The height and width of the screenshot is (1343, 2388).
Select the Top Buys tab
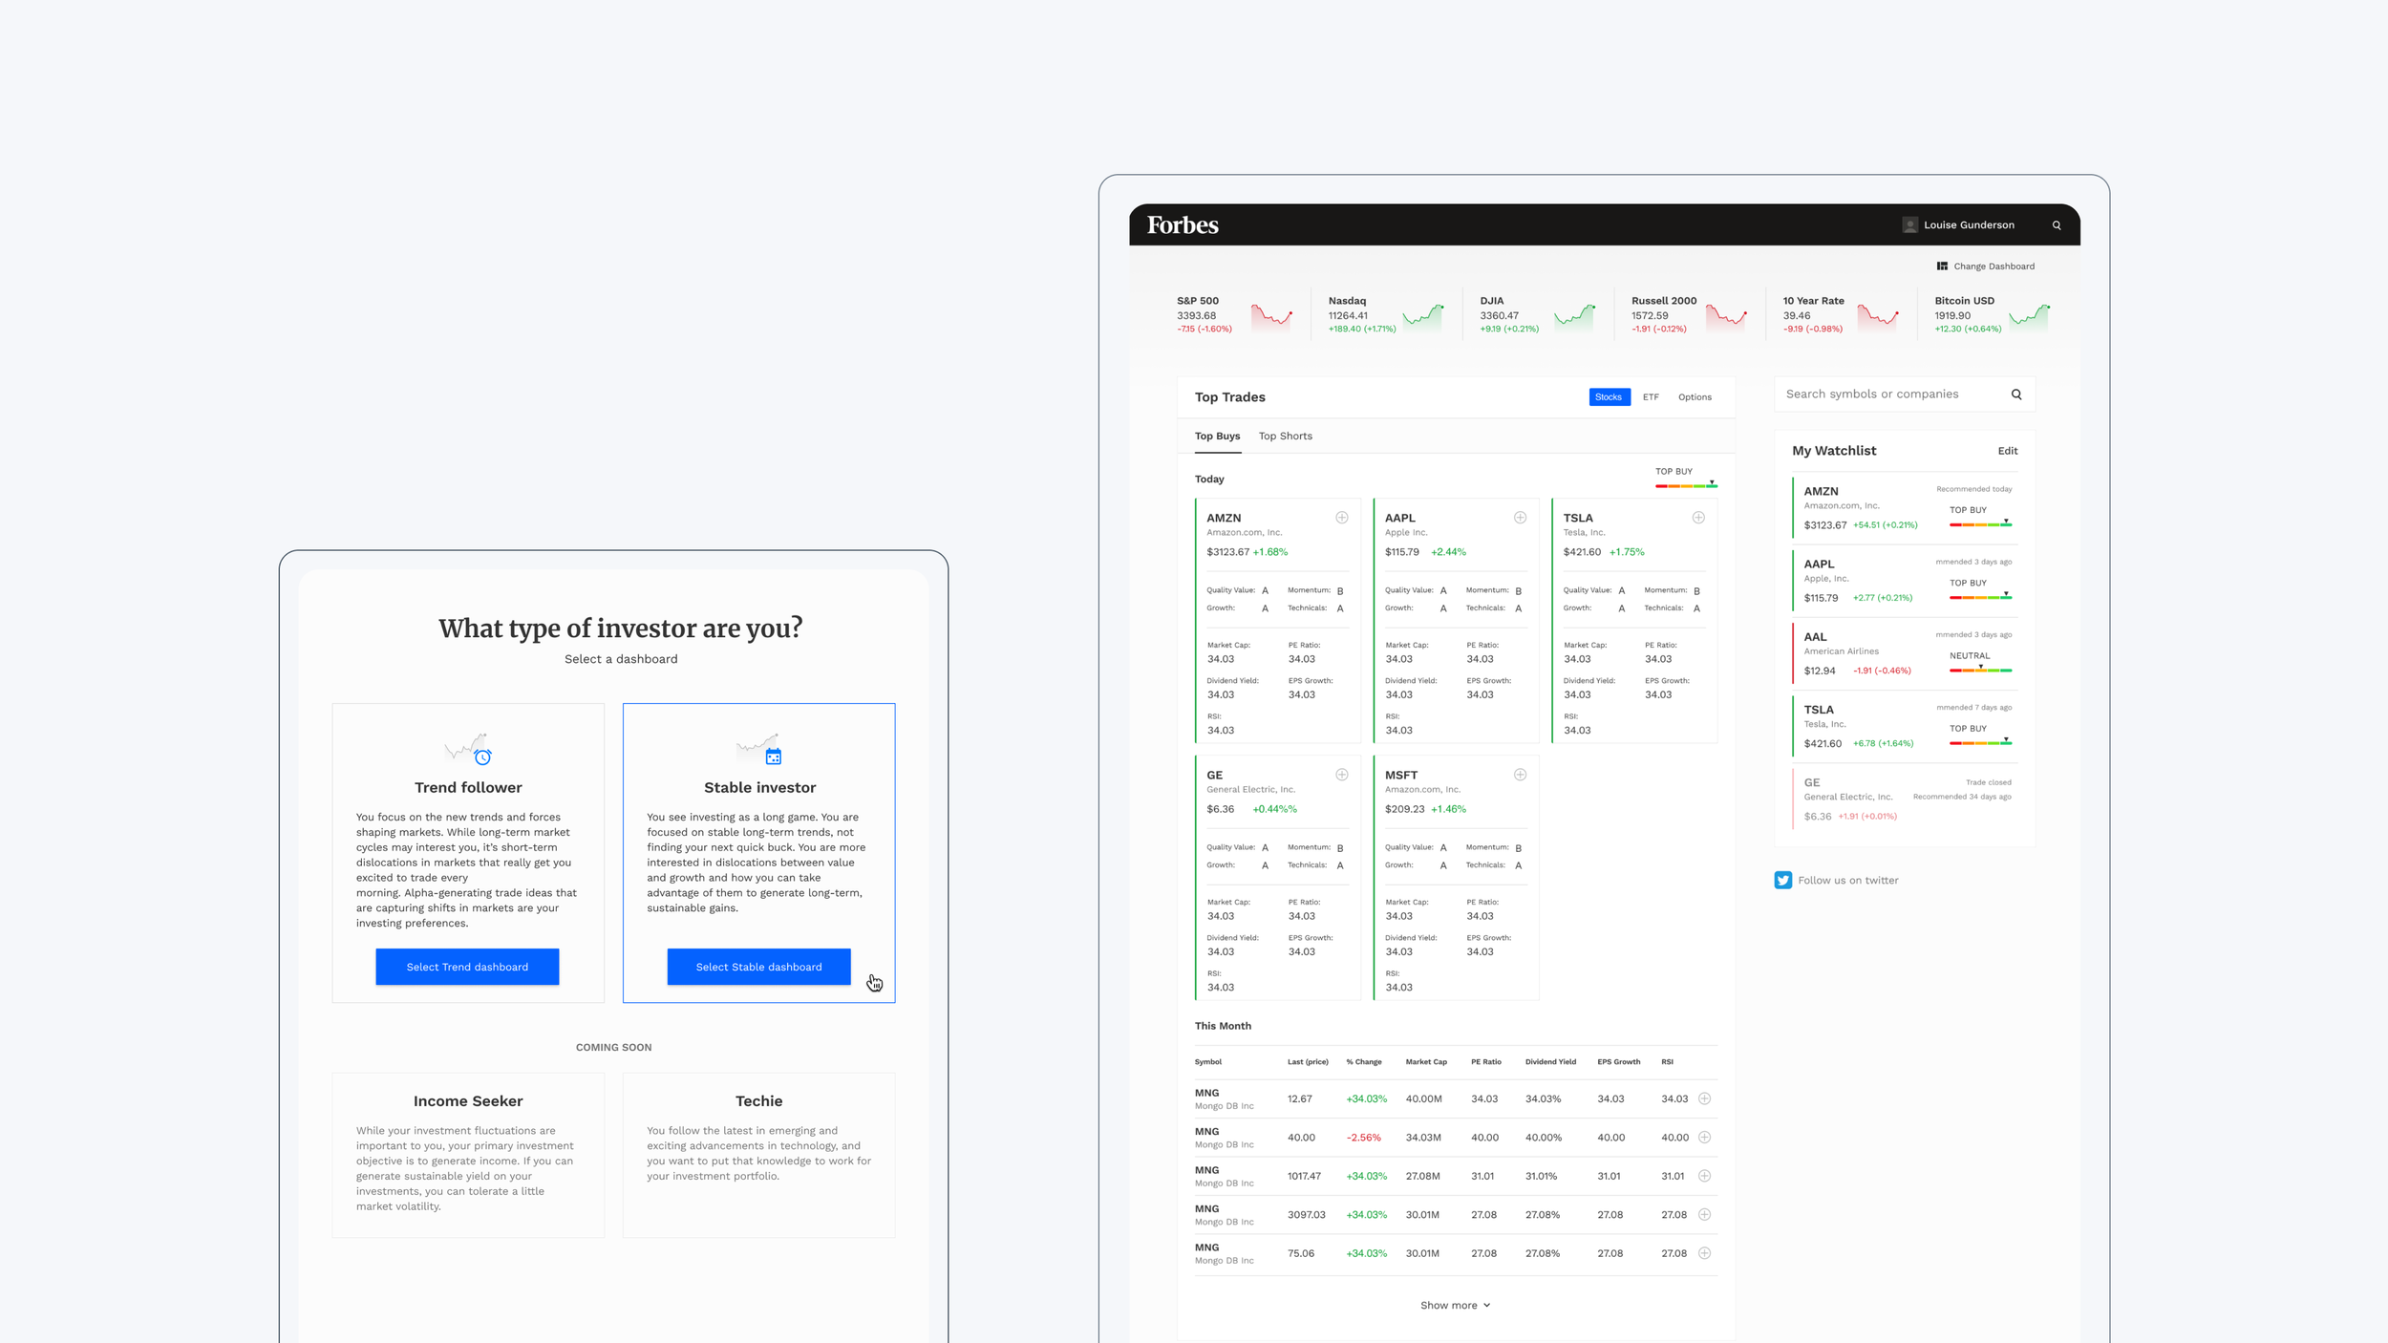pos(1217,437)
